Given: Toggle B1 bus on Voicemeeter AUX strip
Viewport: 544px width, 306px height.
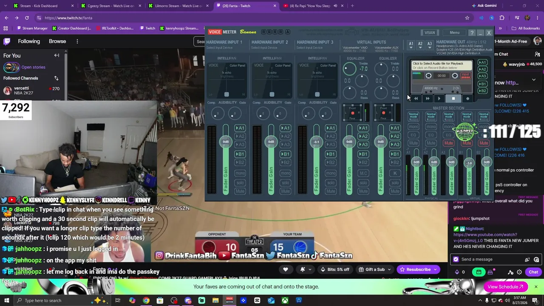Looking at the screenshot, I should click(x=395, y=154).
